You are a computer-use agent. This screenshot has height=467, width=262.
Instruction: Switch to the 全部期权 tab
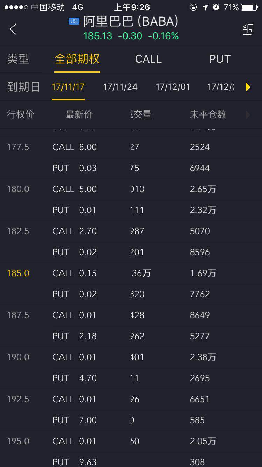tap(77, 59)
